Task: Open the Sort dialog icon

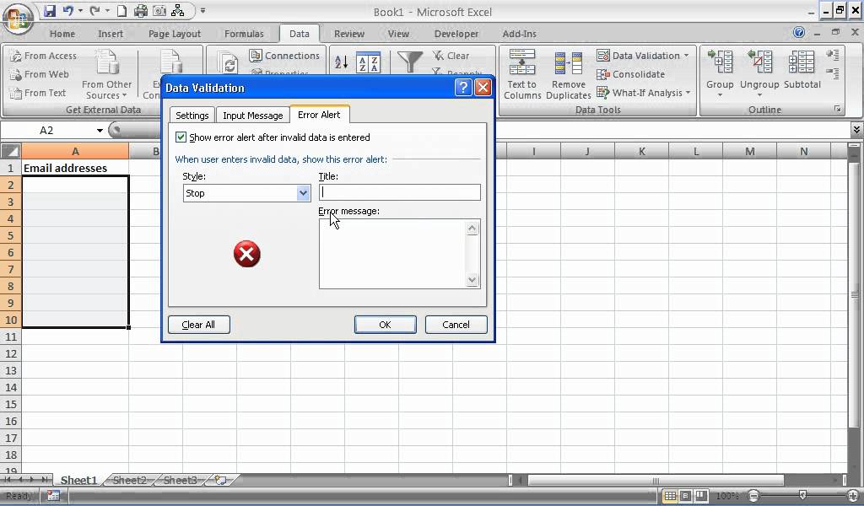Action: 368,62
